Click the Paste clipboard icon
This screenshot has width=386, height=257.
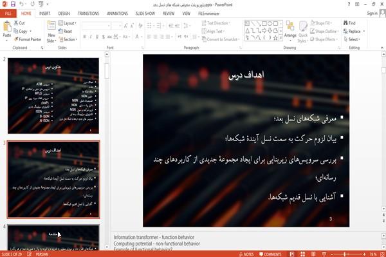7,26
